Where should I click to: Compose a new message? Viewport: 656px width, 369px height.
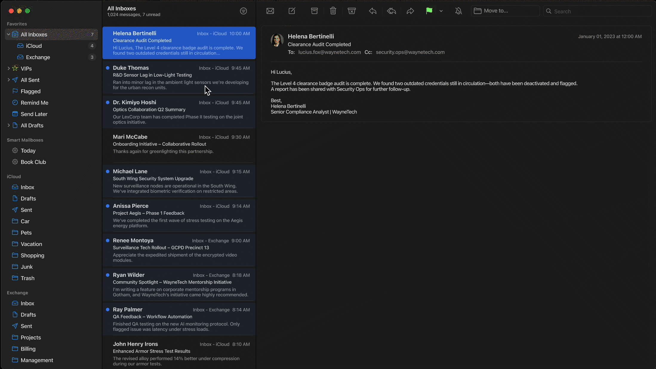(x=292, y=11)
